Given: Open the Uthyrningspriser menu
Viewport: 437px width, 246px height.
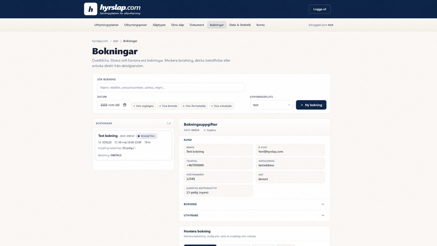Looking at the screenshot, I should pyautogui.click(x=136, y=25).
